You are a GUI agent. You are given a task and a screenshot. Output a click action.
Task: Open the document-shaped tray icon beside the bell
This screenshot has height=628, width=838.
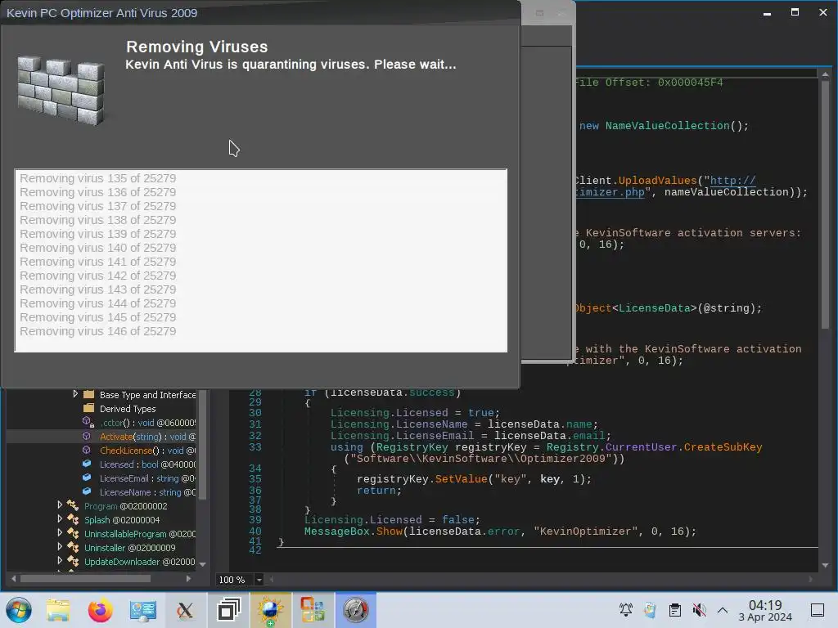651,609
